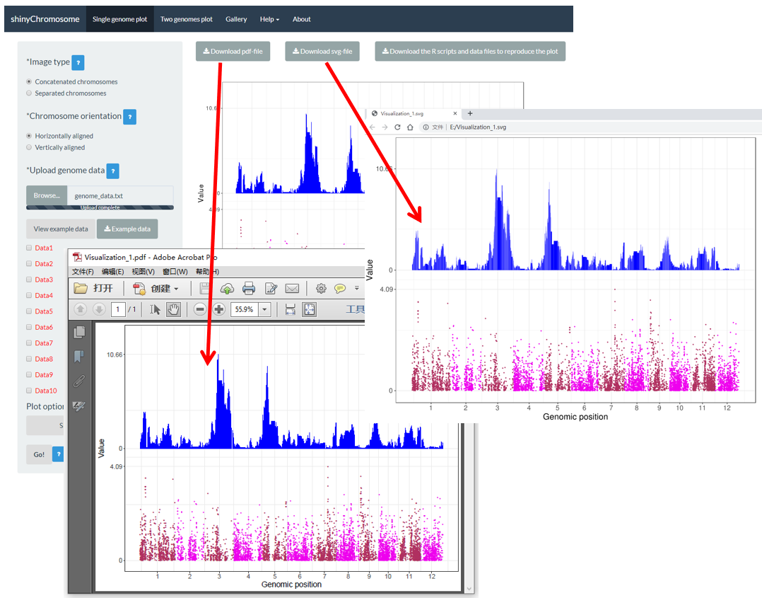Choose the text selection cursor tool
The image size is (762, 598).
155,309
